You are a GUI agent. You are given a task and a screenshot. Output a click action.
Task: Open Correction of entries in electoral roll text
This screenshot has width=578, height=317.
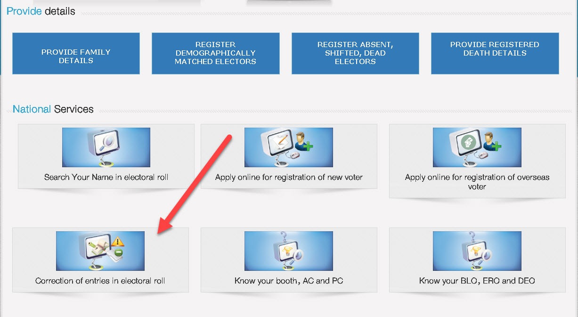100,281
